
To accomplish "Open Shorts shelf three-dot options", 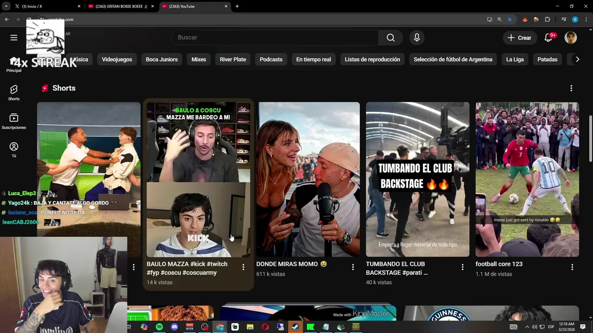I will (x=571, y=88).
